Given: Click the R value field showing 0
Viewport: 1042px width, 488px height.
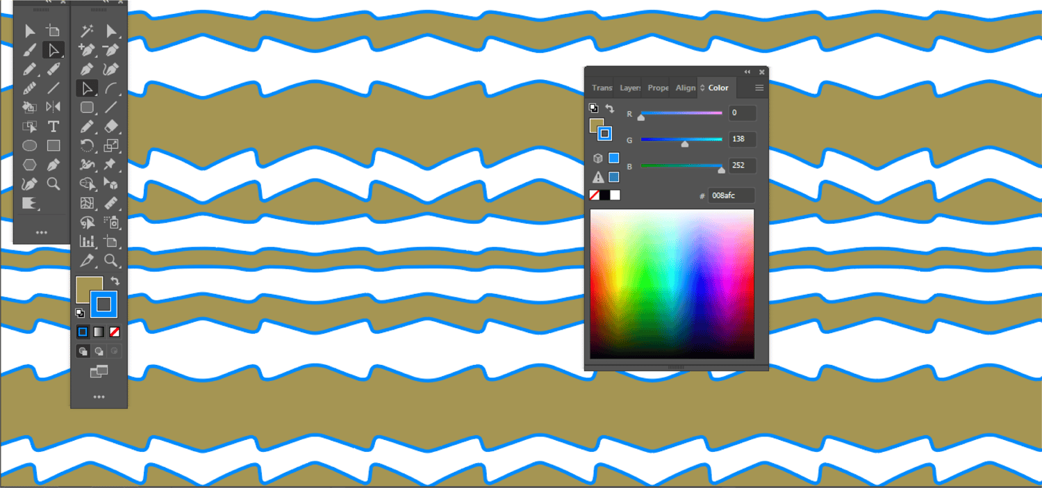Looking at the screenshot, I should click(x=743, y=113).
